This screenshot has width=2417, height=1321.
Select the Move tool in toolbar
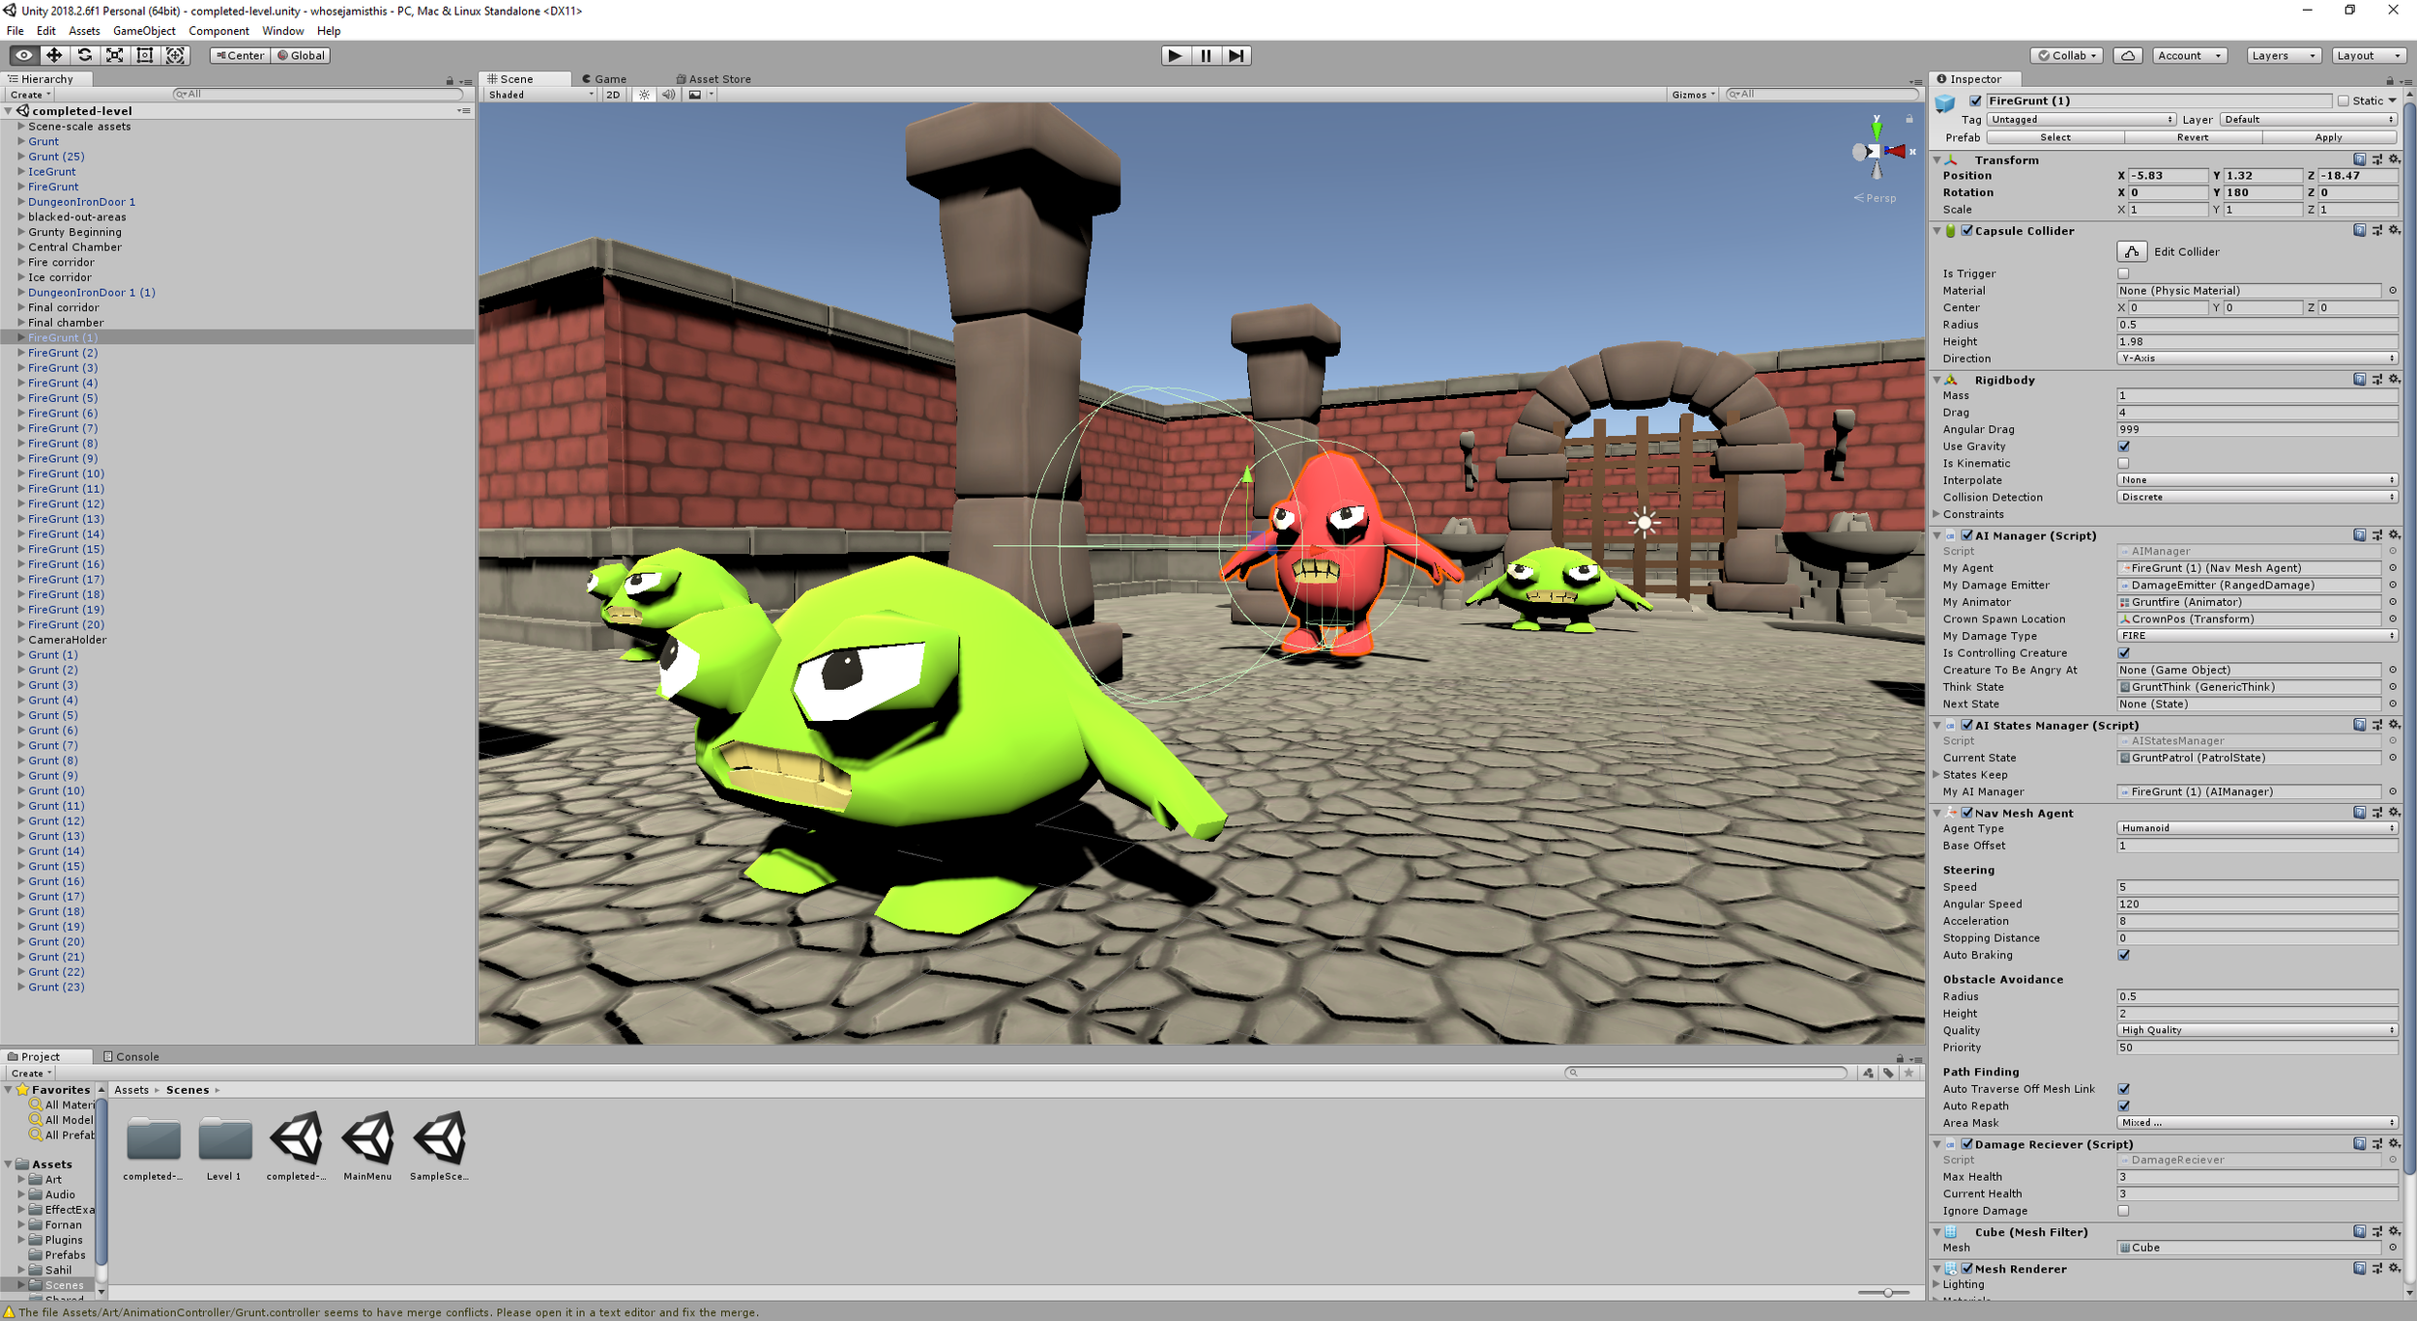(54, 55)
